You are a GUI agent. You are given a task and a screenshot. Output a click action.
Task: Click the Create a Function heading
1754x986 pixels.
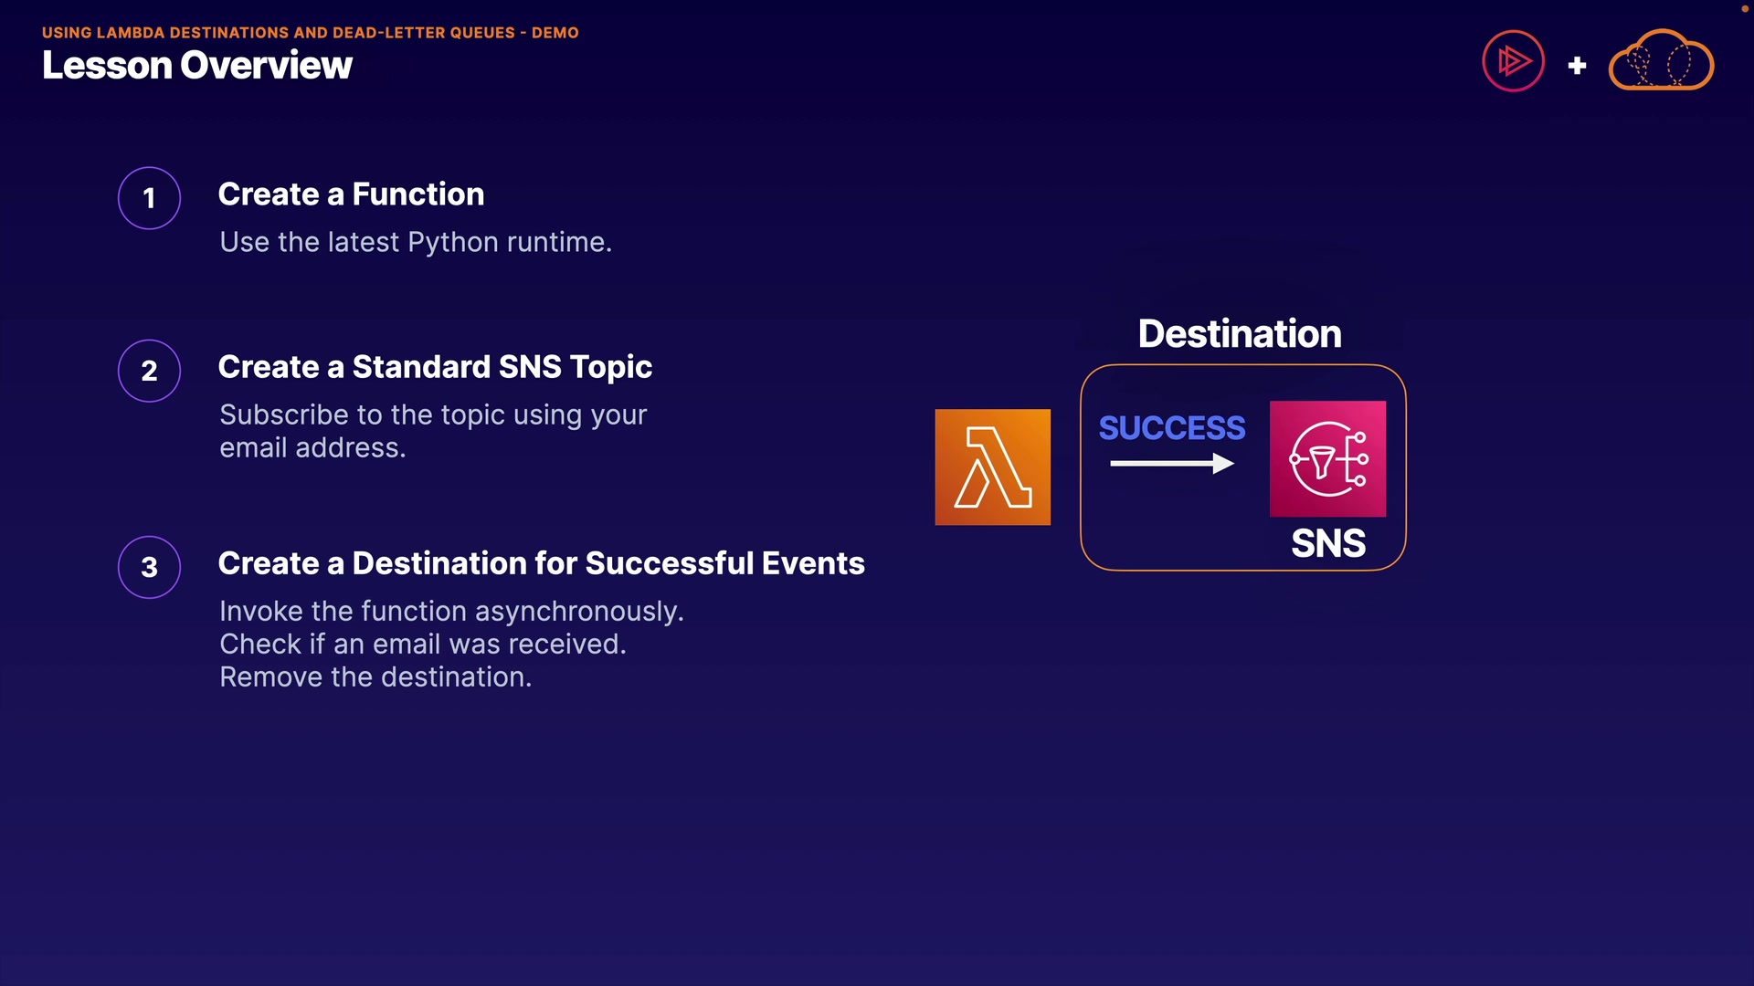351,194
